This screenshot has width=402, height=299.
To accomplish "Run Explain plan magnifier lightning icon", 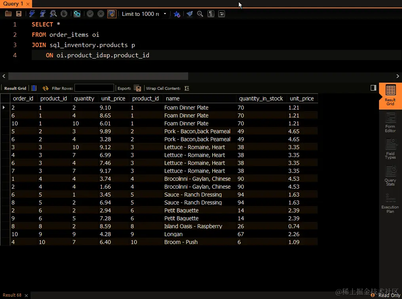I will 53,14.
